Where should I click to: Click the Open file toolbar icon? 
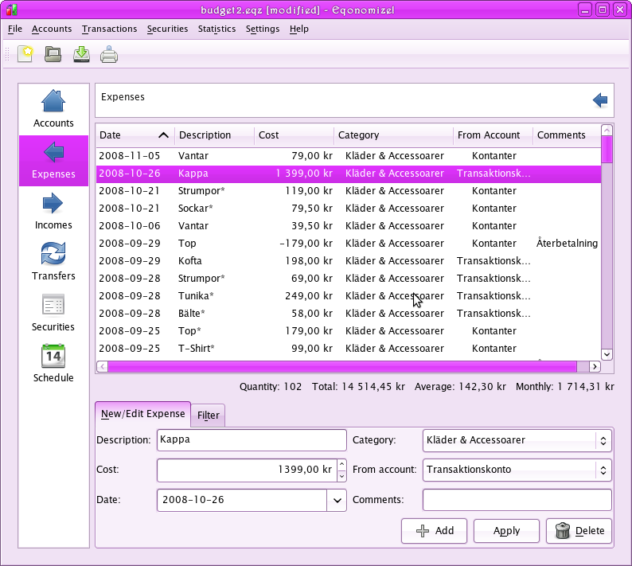53,54
